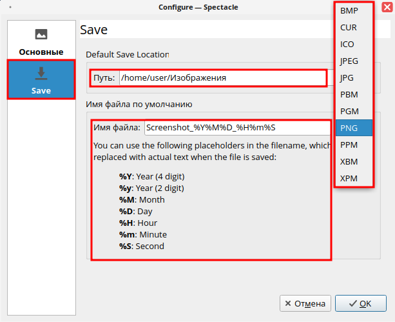Choose PPM from the list

tap(349, 145)
